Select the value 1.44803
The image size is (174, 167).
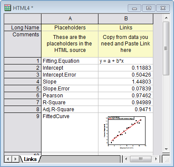(126, 82)
